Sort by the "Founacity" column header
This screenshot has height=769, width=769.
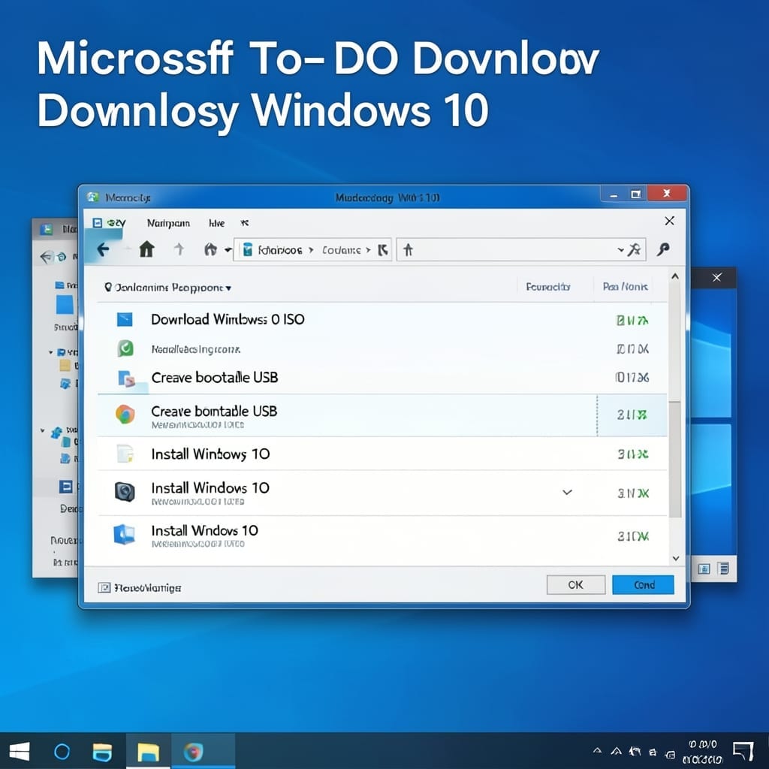pyautogui.click(x=547, y=287)
